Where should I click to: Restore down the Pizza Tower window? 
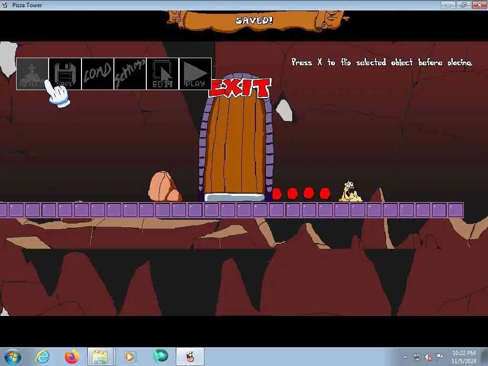pos(464,5)
